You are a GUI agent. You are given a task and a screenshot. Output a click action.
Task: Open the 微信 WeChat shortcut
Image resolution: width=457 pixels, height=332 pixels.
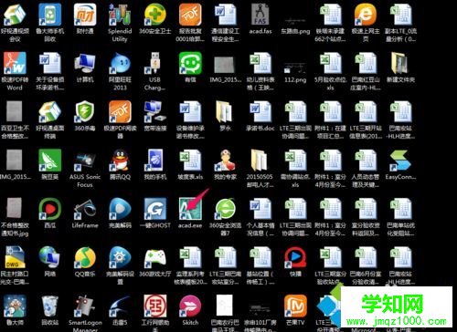point(190,63)
